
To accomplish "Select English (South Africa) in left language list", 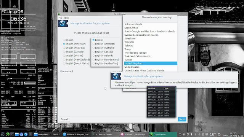I will click(64, 64).
